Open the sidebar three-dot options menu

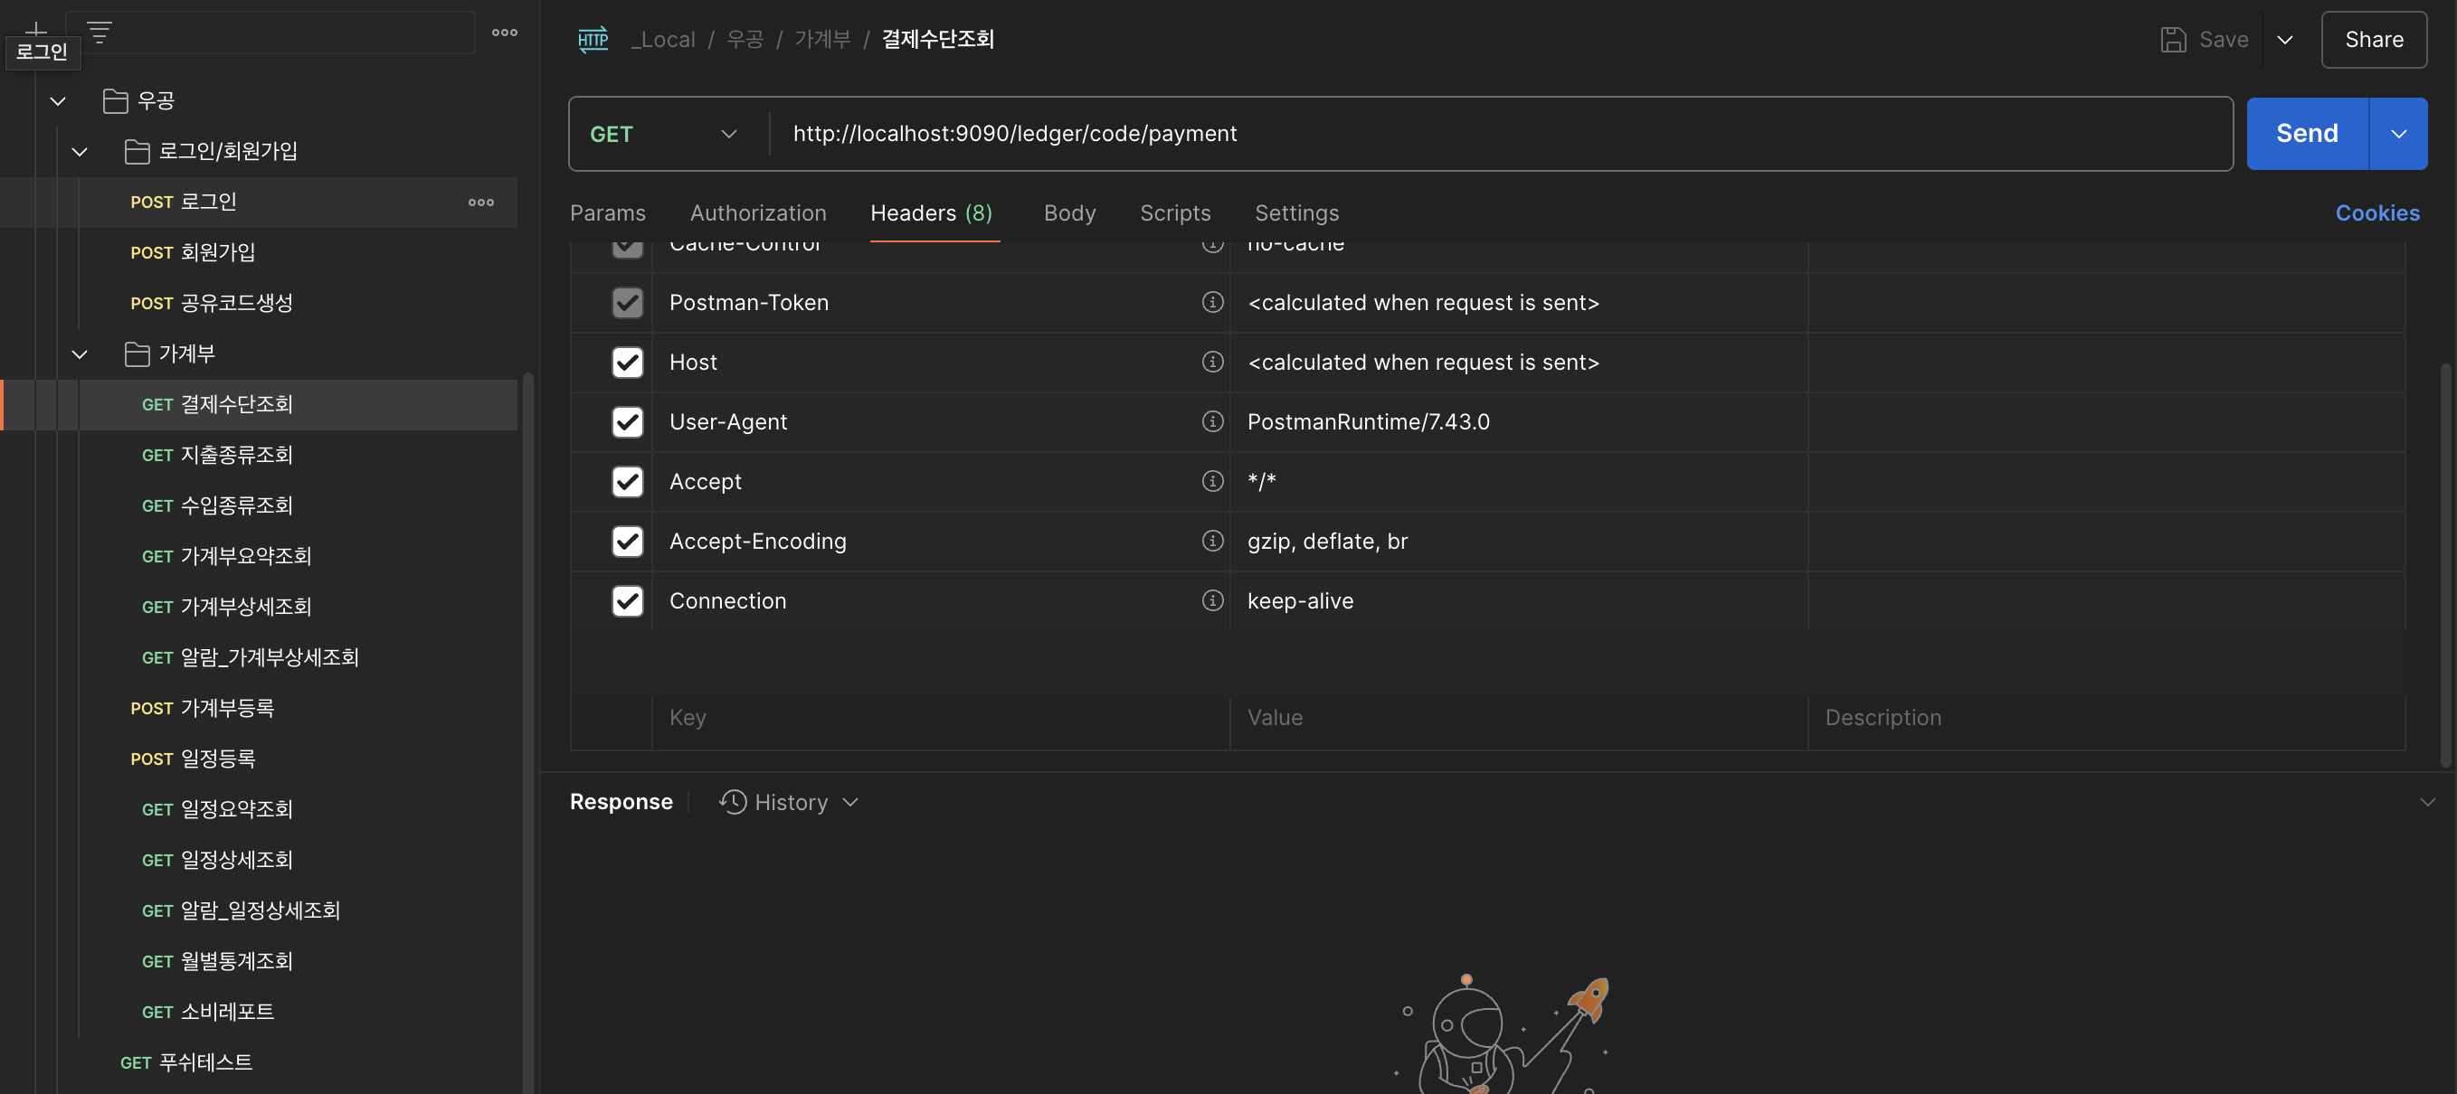click(x=505, y=33)
